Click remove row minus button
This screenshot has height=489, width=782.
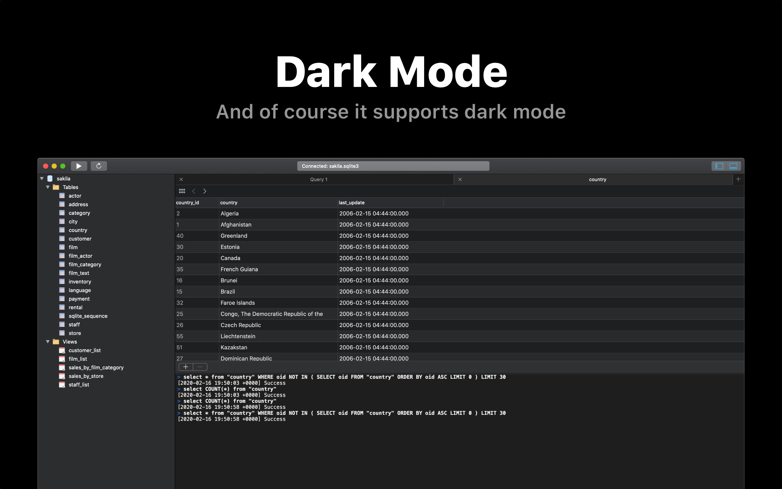[x=200, y=367]
